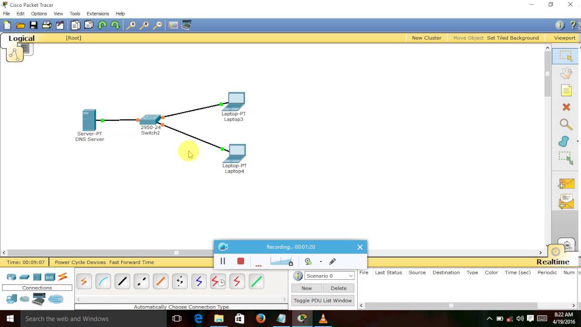Open the Activity Wizard toolbar icon
The width and height of the screenshot is (581, 327).
60,25
